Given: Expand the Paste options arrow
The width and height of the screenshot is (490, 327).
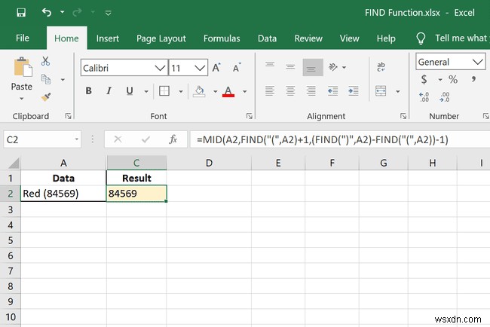Looking at the screenshot, I should pos(21,99).
